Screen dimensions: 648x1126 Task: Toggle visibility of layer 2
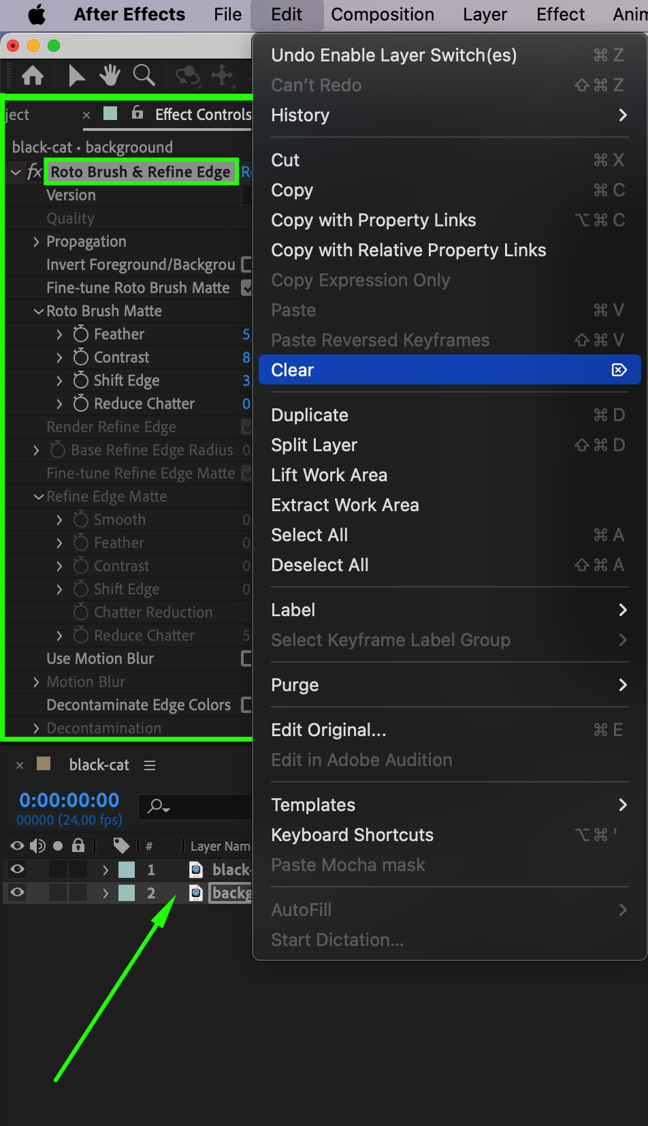click(x=17, y=892)
